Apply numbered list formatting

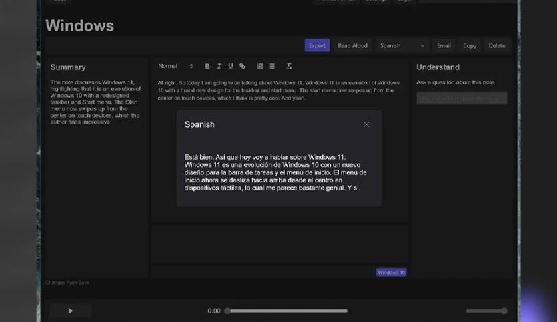click(260, 66)
